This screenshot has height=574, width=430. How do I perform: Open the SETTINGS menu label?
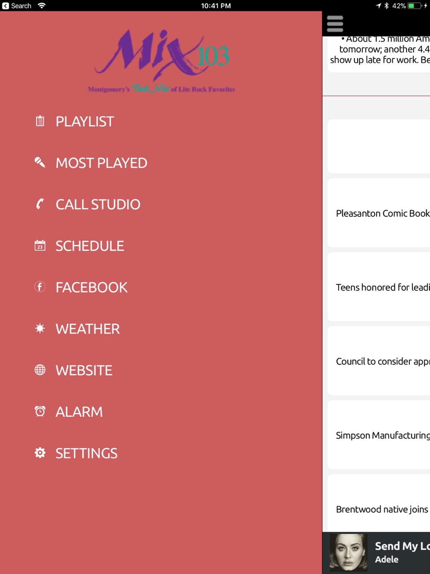86,453
